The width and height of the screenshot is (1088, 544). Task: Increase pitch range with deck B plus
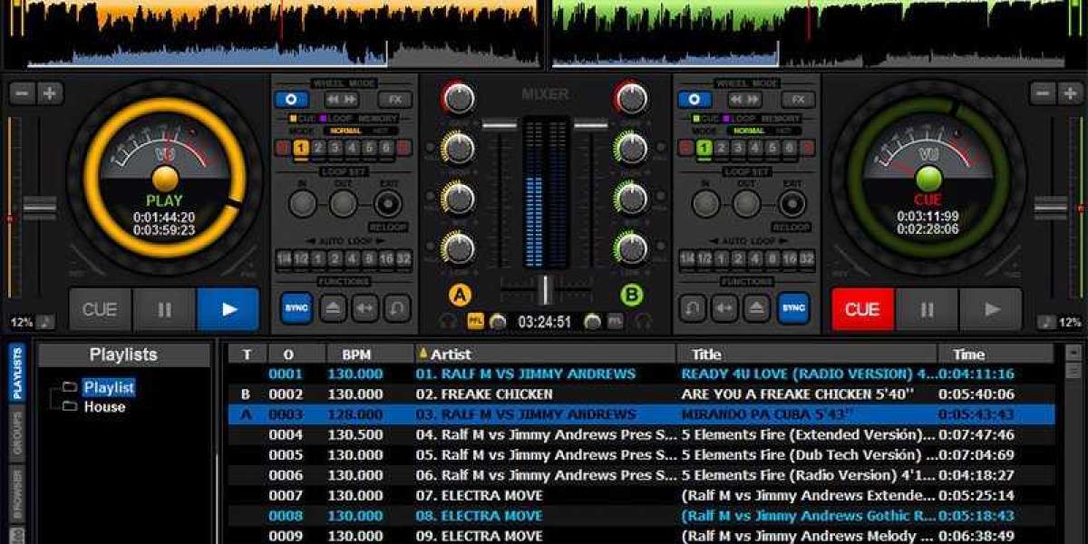coord(1071,92)
